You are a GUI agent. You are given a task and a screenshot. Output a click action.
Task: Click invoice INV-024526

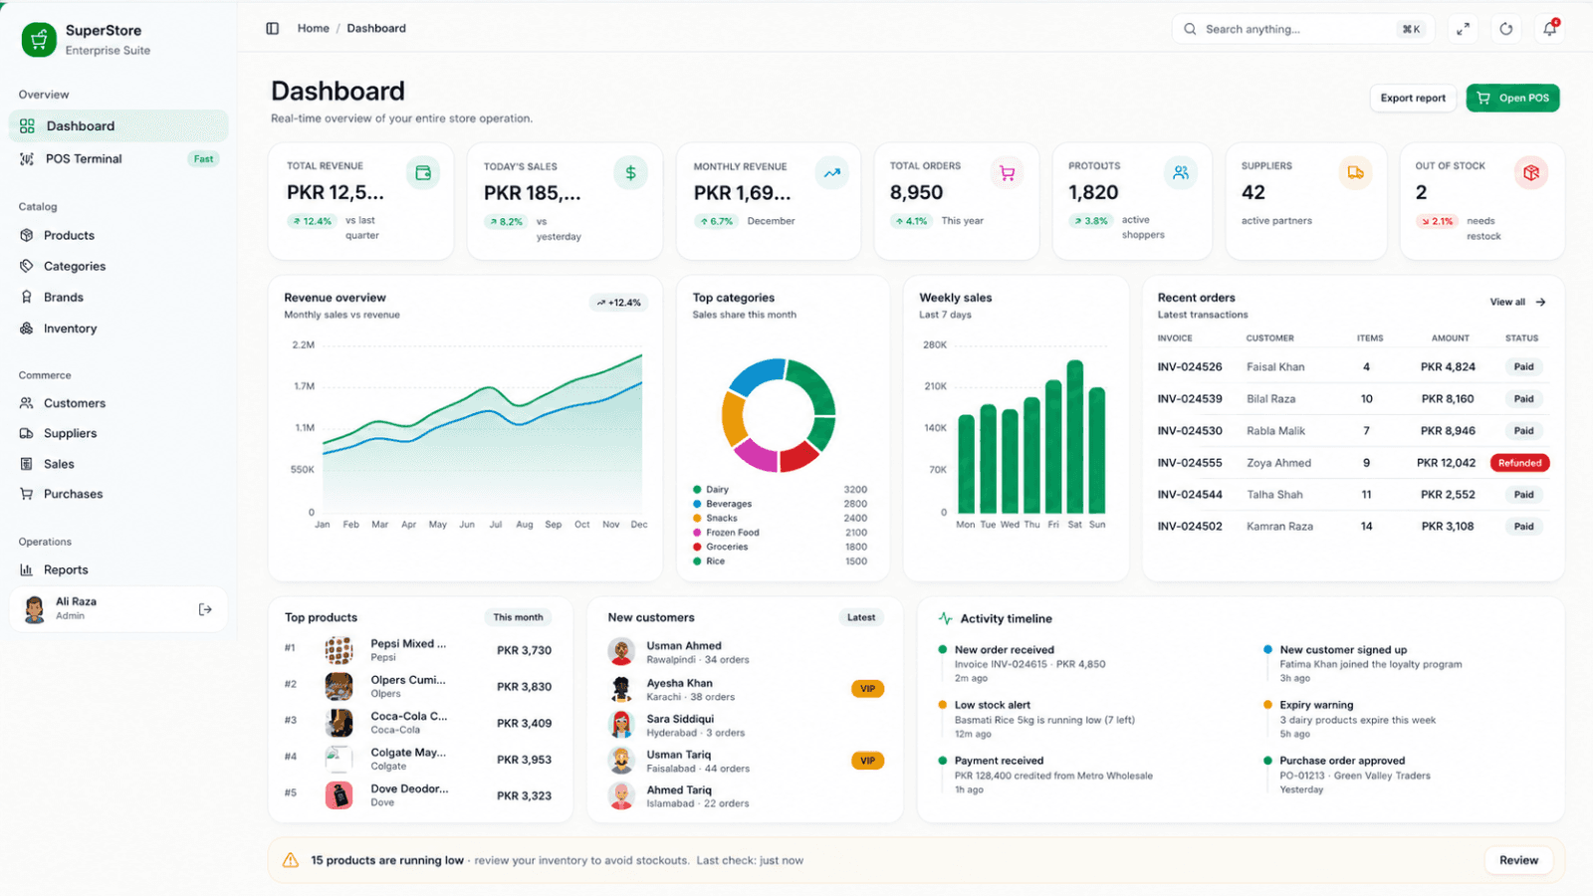pyautogui.click(x=1190, y=366)
